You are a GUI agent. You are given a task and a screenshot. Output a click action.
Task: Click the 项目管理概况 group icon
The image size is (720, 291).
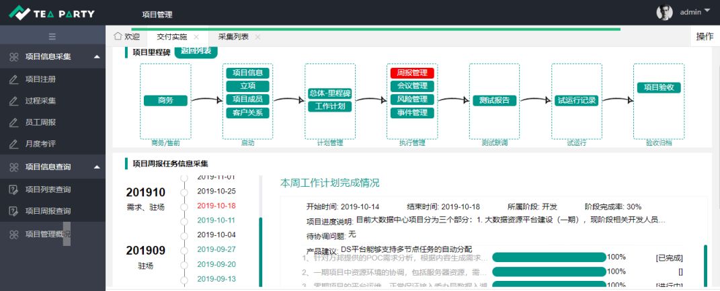[14, 234]
